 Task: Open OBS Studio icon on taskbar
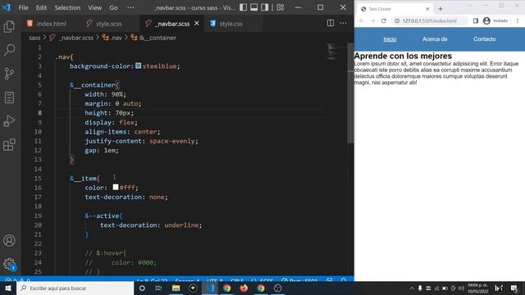point(277,288)
